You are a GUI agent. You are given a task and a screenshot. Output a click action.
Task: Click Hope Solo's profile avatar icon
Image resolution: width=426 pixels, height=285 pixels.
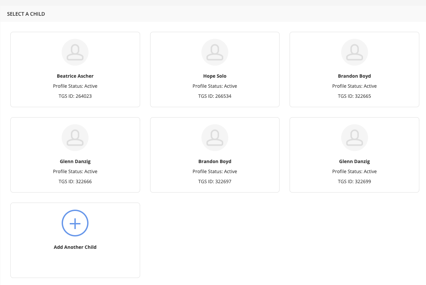point(215,52)
